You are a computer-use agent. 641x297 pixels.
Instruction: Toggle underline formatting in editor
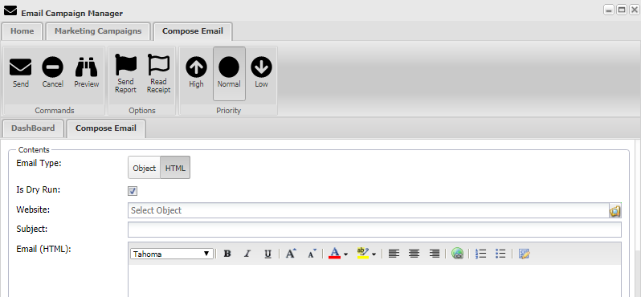[x=267, y=254]
